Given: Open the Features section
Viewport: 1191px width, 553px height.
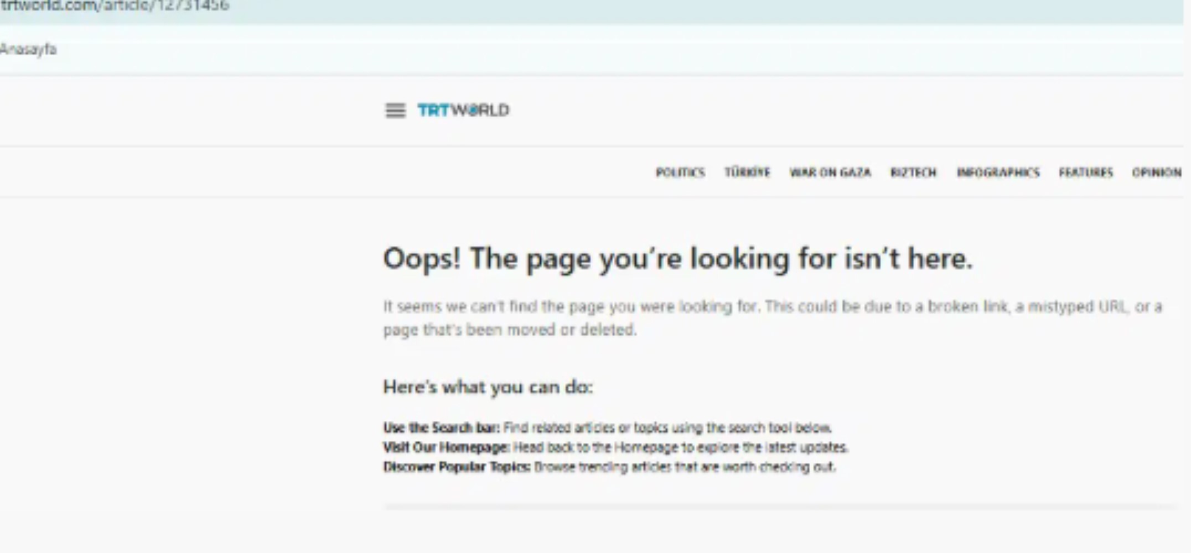Looking at the screenshot, I should (x=1085, y=173).
